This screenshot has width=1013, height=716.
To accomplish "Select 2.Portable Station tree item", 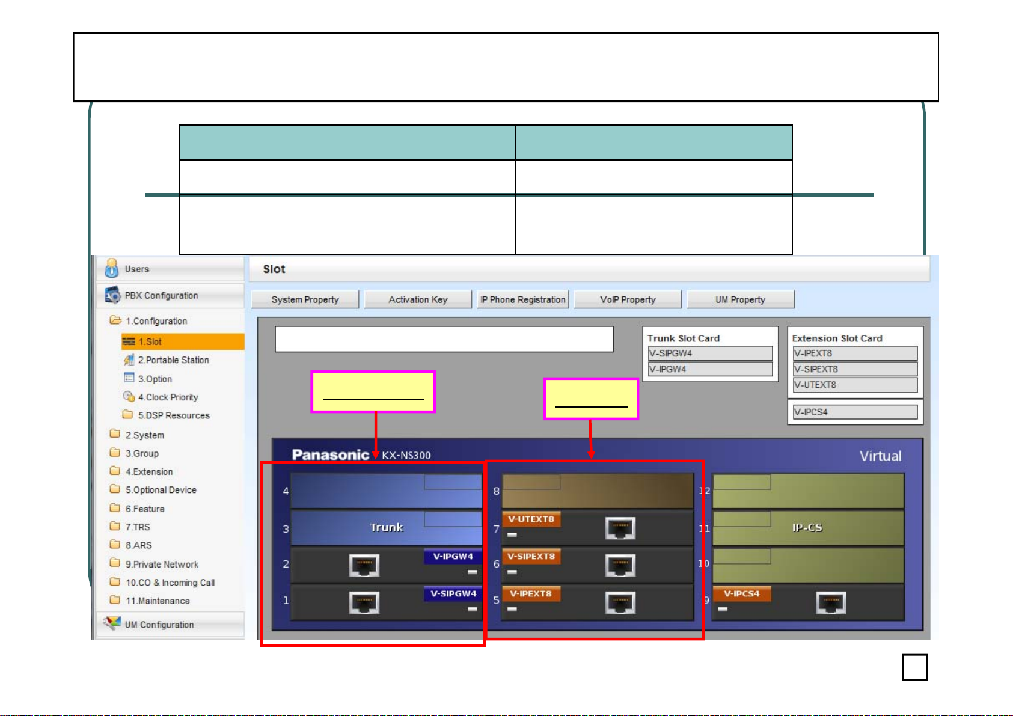I will point(173,360).
